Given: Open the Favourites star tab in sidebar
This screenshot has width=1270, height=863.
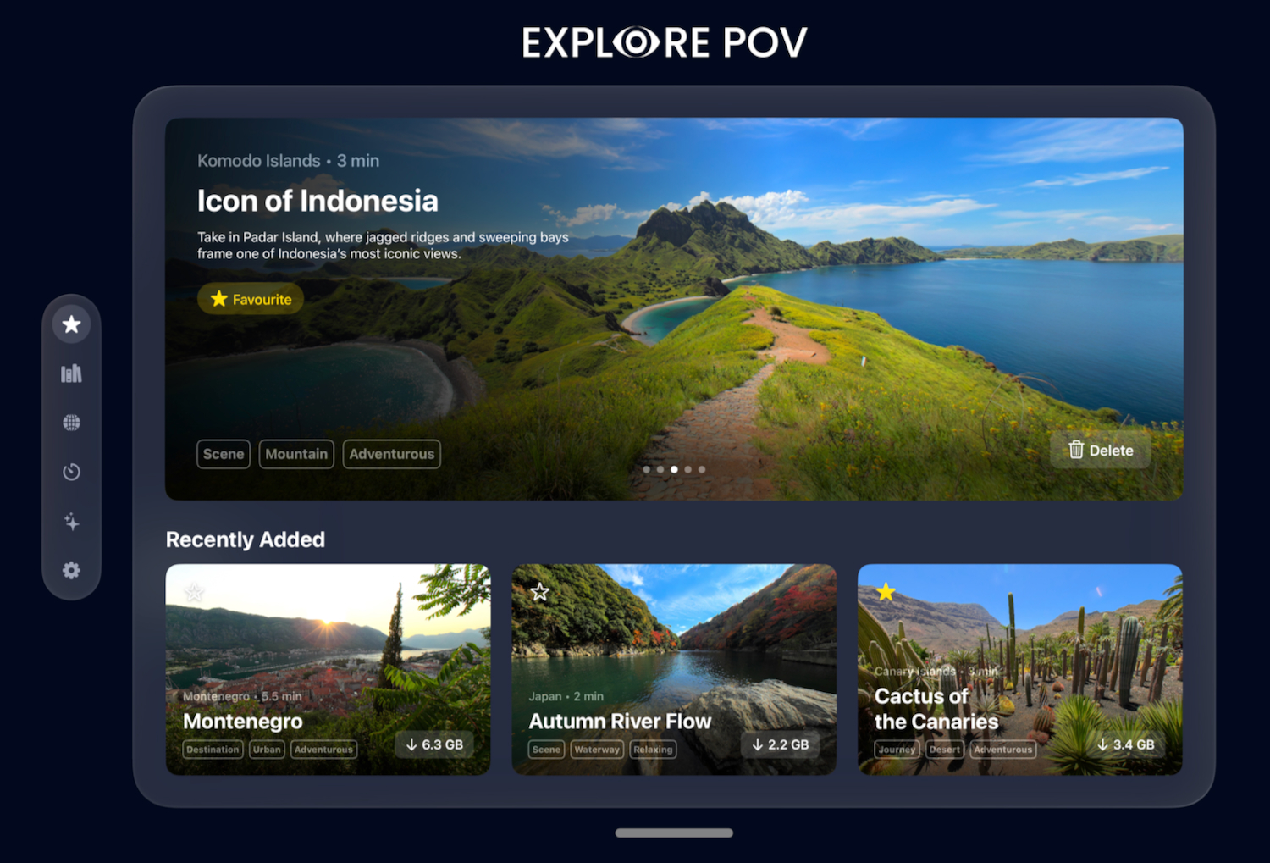Looking at the screenshot, I should point(72,324).
